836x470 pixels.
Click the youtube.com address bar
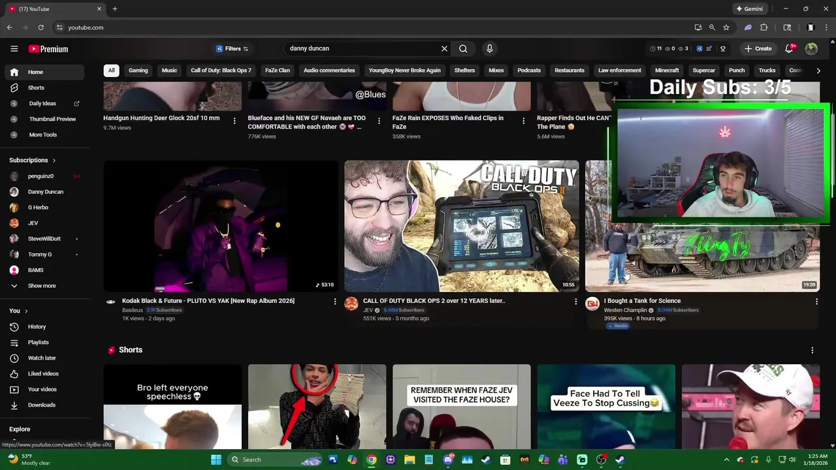point(372,27)
